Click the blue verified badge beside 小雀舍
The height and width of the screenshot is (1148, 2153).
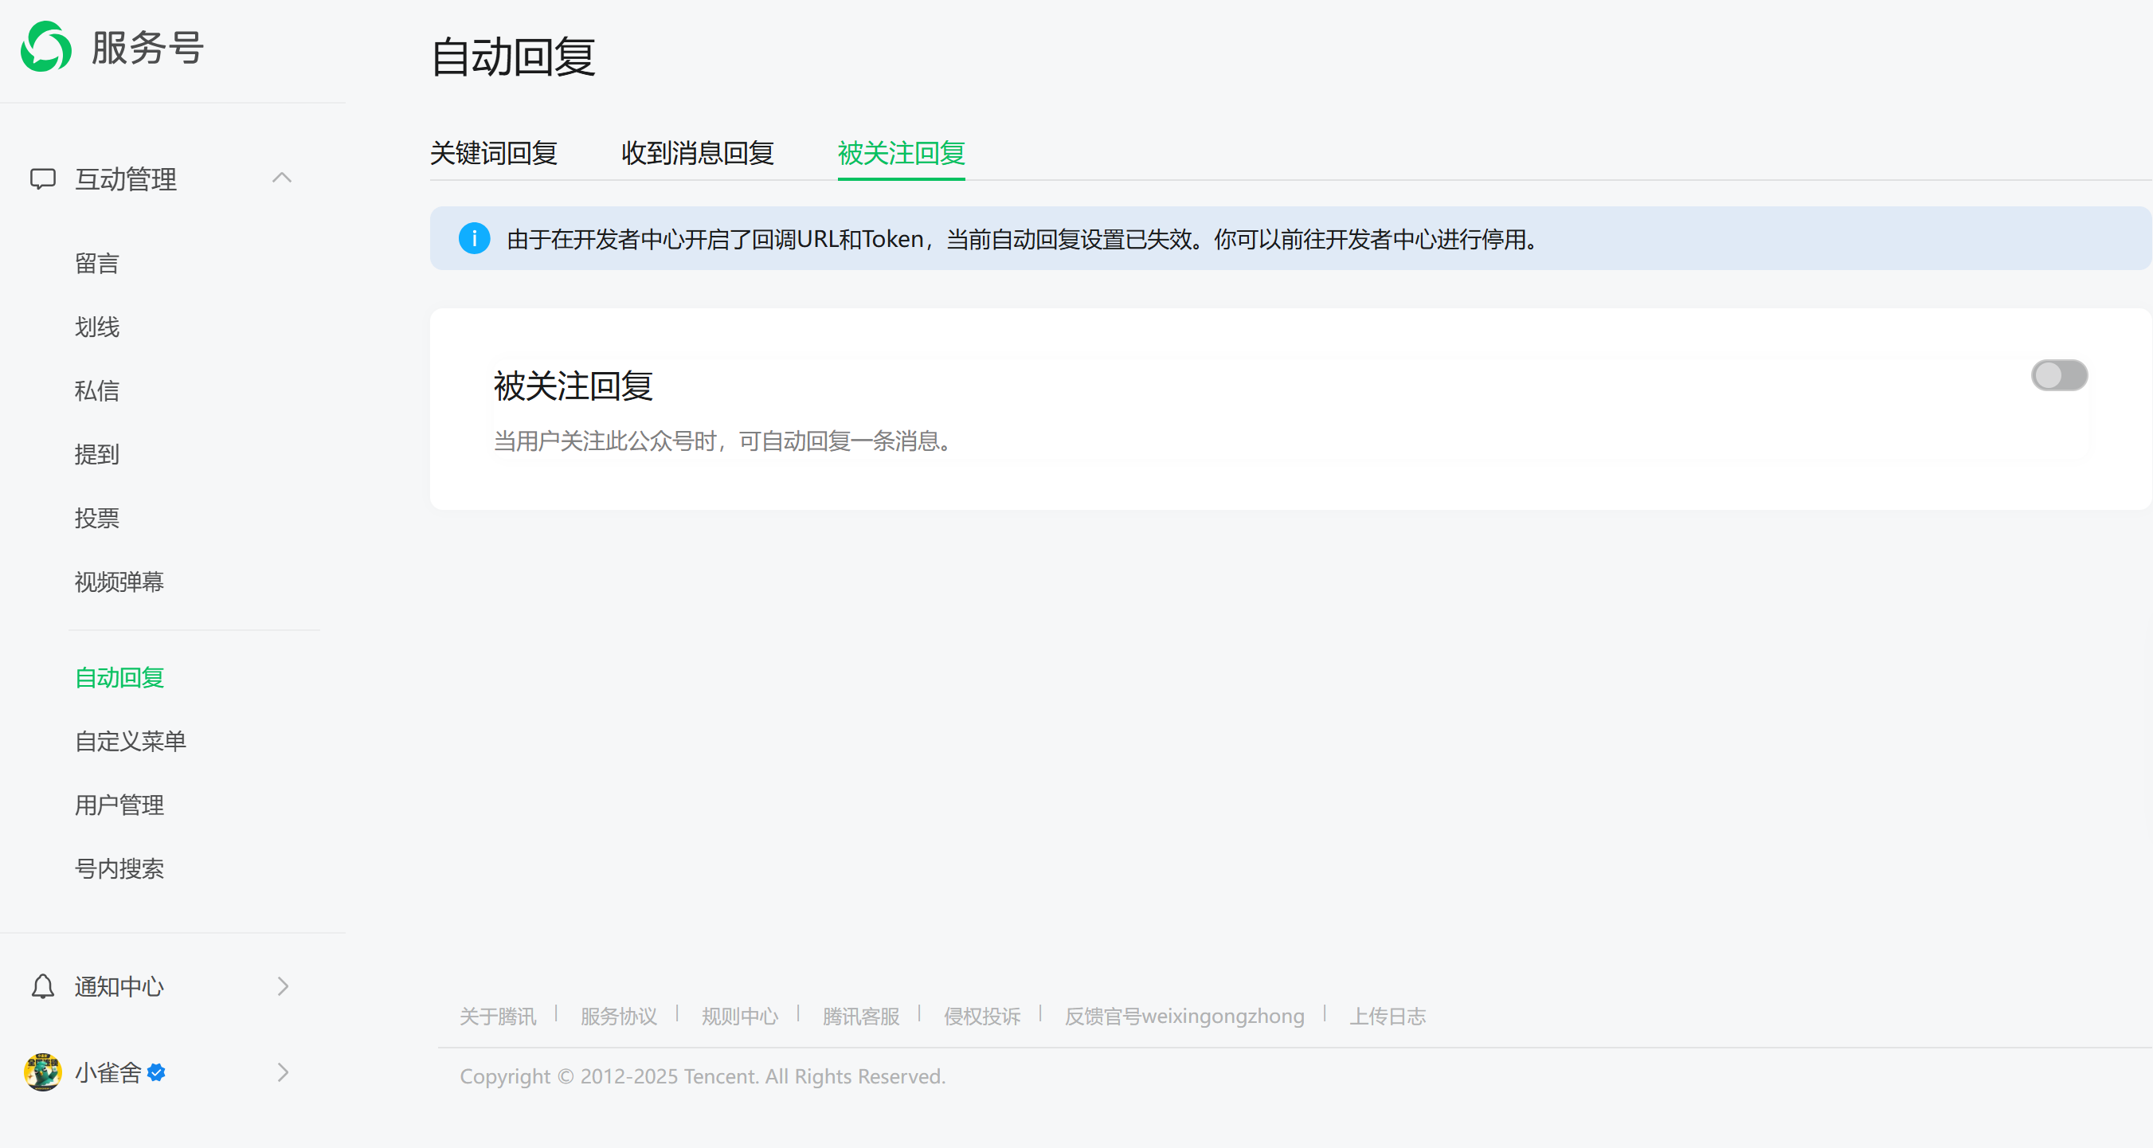(156, 1072)
